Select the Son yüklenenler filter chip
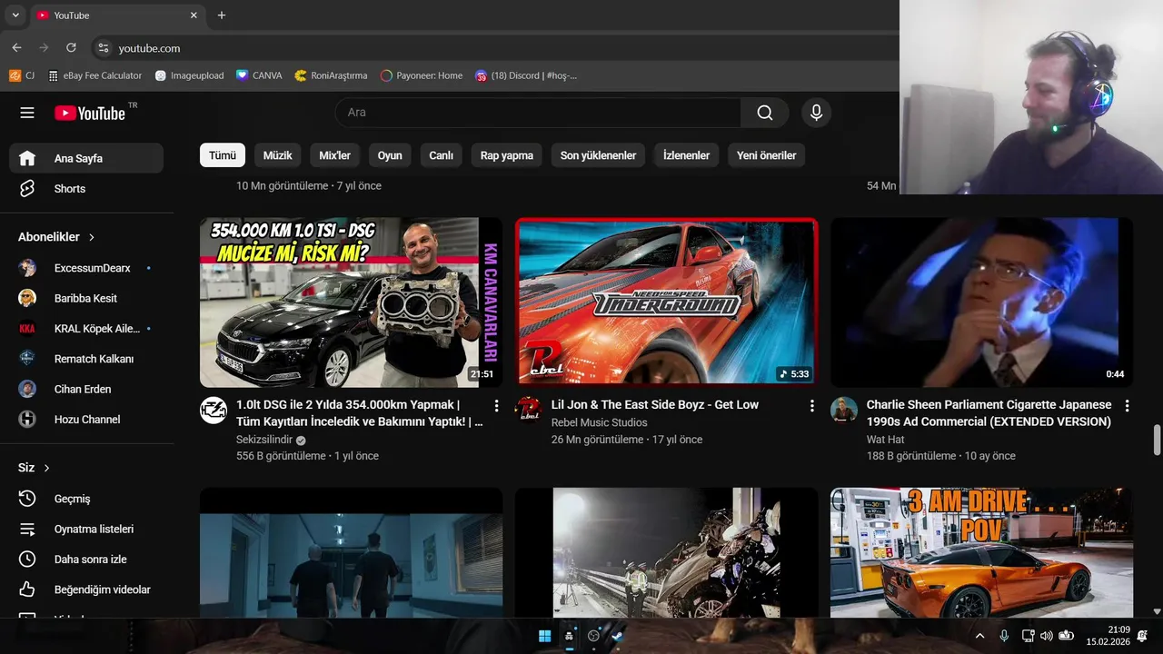This screenshot has height=654, width=1163. [x=598, y=155]
